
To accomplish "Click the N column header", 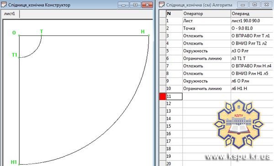I will (x=174, y=14).
